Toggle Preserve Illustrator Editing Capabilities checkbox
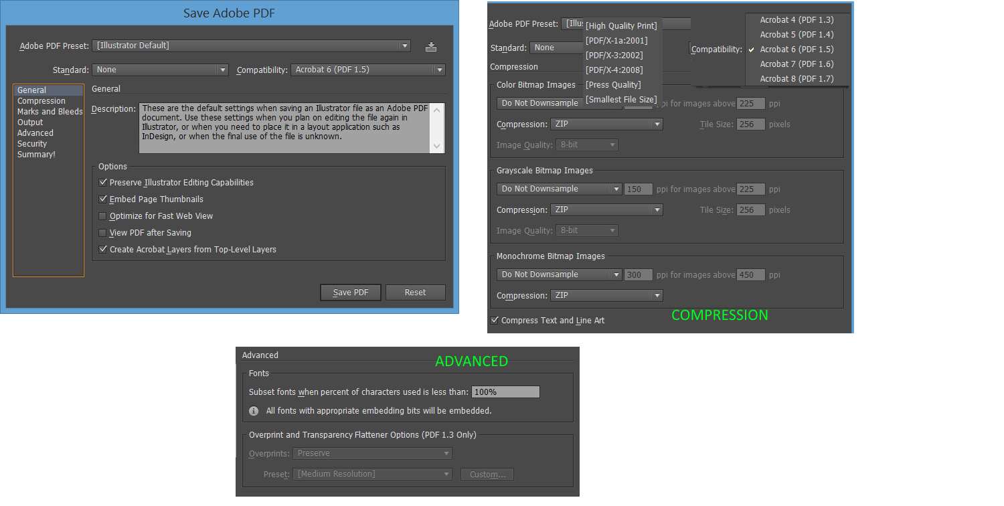 click(102, 182)
